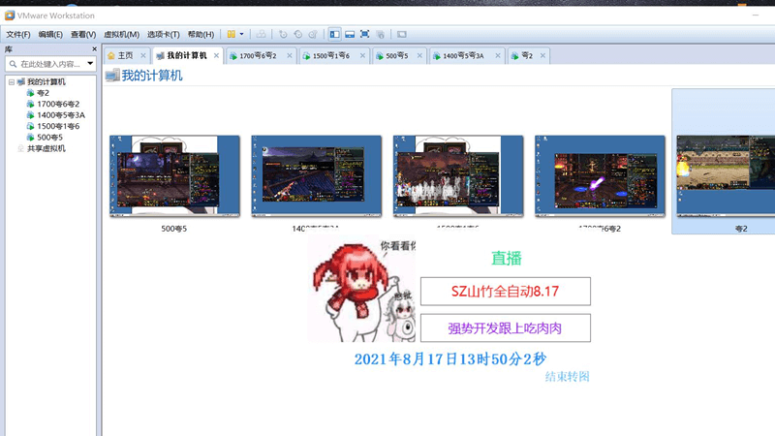This screenshot has width=775, height=436.
Task: Click the library search input field
Action: coord(49,64)
